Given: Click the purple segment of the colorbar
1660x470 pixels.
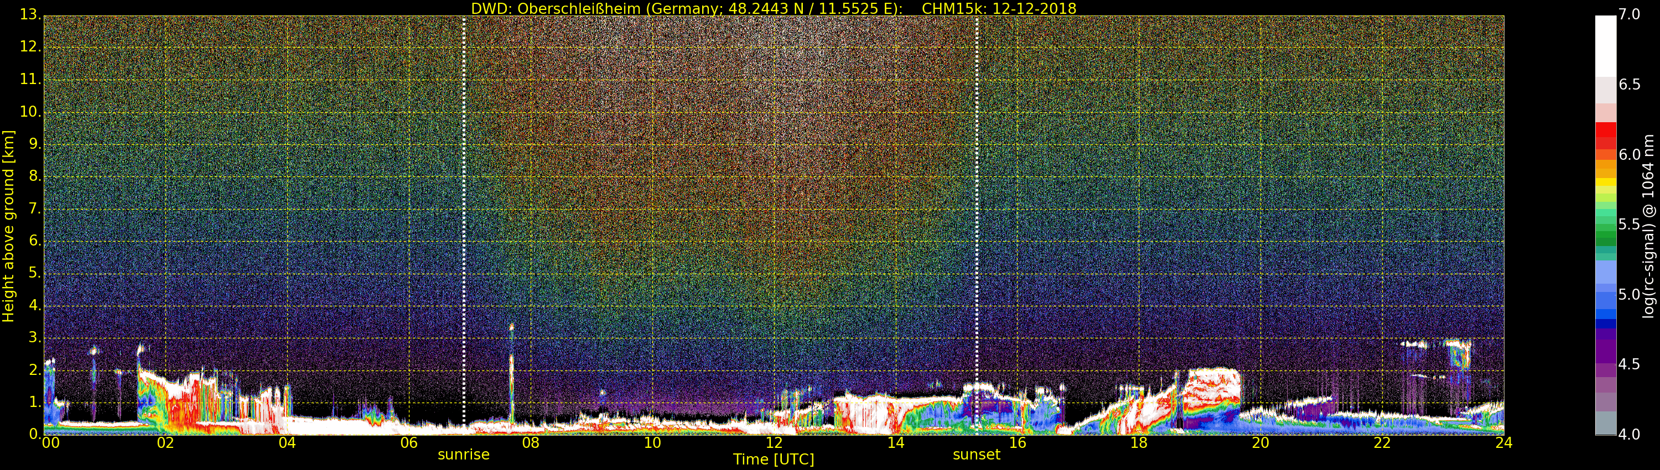Looking at the screenshot, I should [1605, 351].
